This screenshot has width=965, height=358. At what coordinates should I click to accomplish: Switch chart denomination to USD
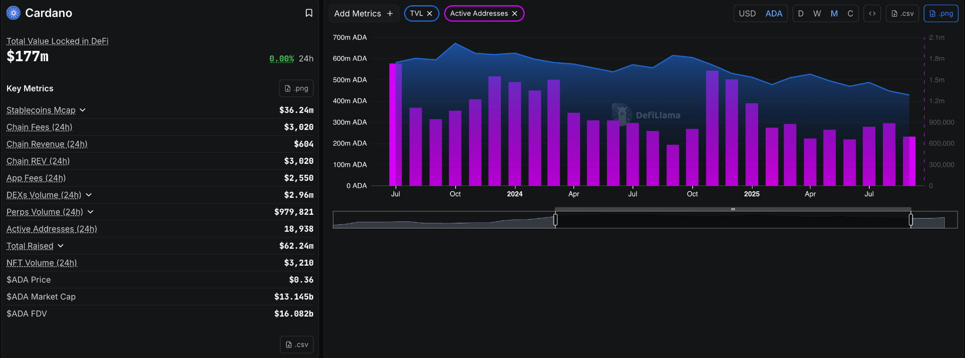click(x=747, y=14)
